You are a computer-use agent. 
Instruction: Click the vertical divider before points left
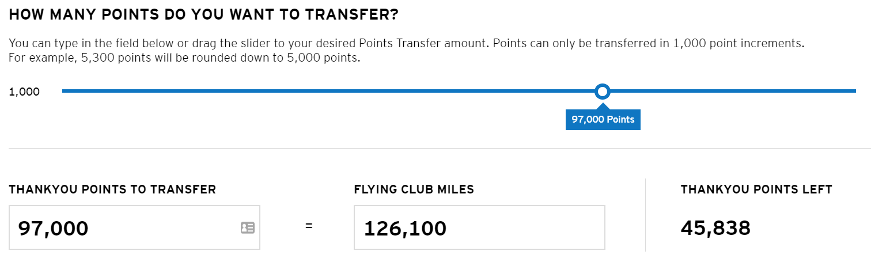645,215
